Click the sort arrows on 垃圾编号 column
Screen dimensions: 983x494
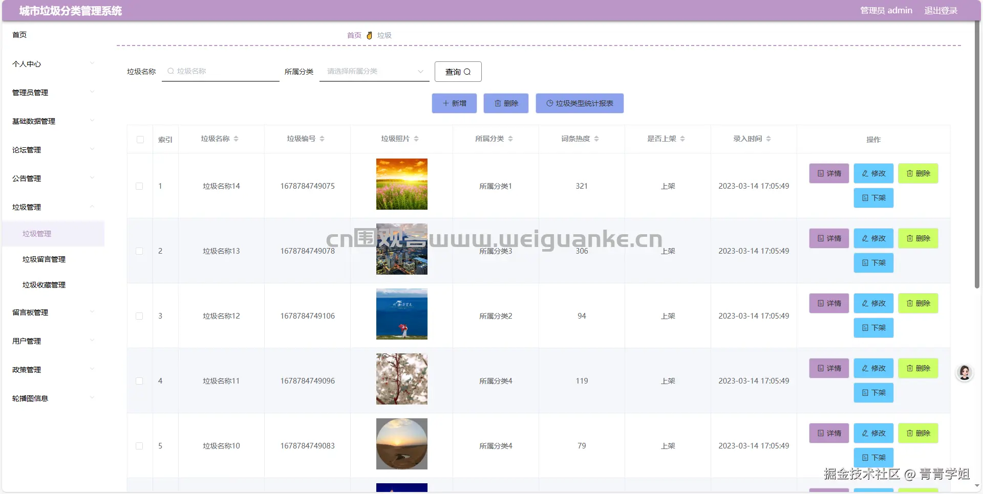(322, 139)
